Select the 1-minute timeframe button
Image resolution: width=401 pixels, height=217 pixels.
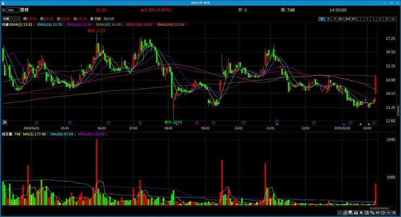click(360, 19)
